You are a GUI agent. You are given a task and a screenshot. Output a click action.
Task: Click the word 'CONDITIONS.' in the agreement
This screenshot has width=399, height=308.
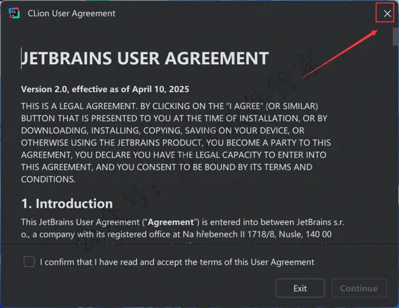(x=49, y=179)
